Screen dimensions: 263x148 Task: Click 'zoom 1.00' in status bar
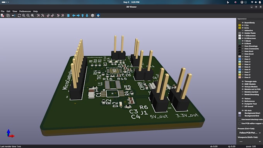coord(251,146)
